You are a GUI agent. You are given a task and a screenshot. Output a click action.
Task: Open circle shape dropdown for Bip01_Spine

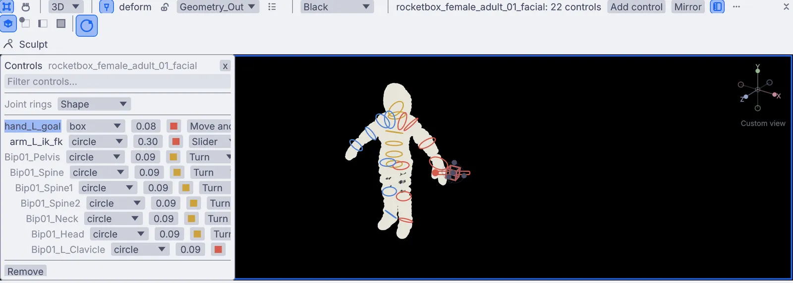coord(99,172)
